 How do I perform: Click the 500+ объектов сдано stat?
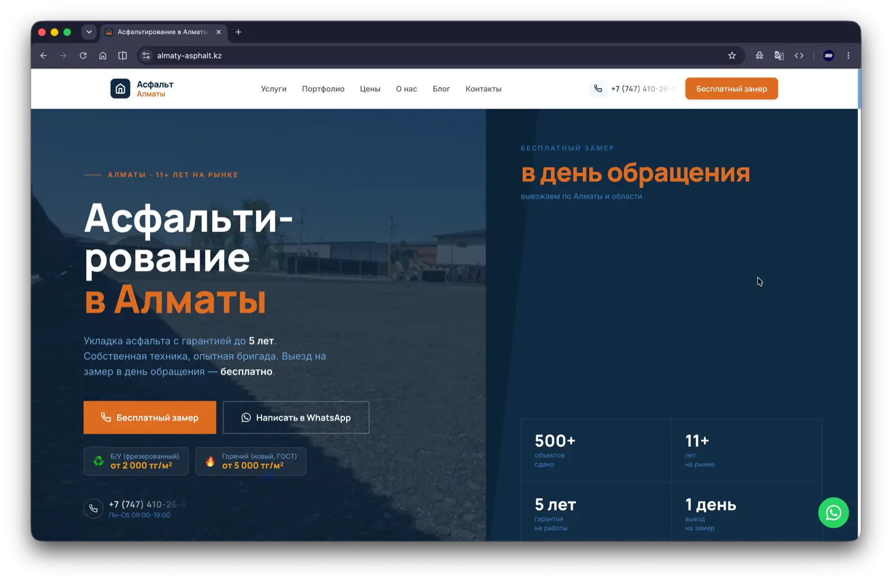(x=596, y=450)
